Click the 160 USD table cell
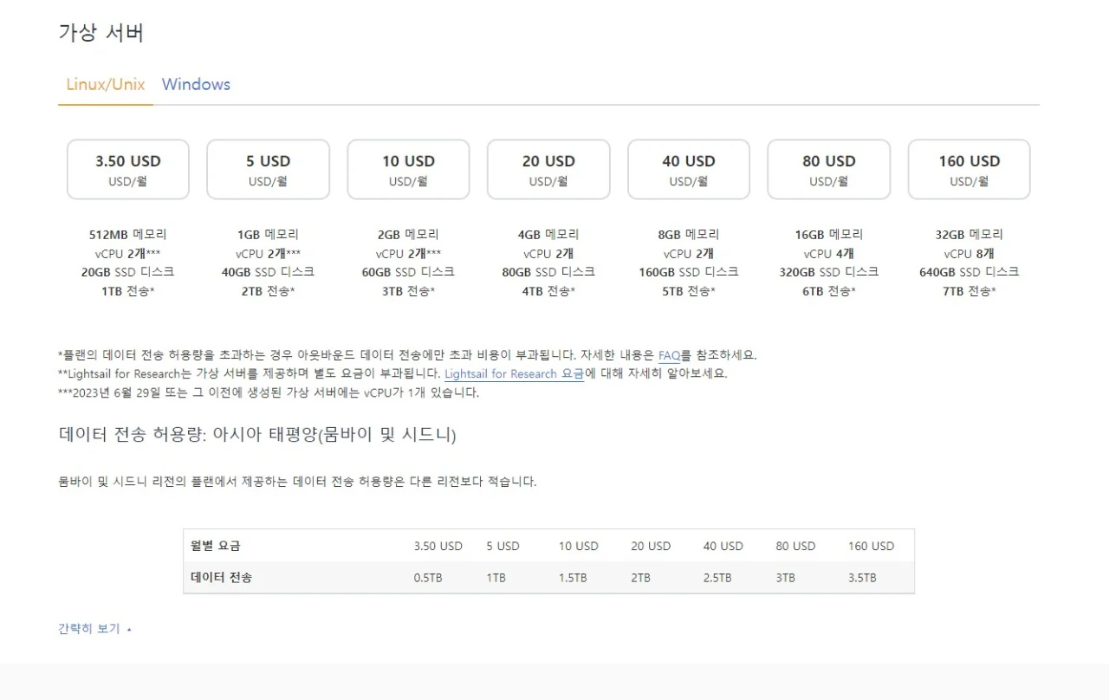1109x700 pixels. click(871, 546)
